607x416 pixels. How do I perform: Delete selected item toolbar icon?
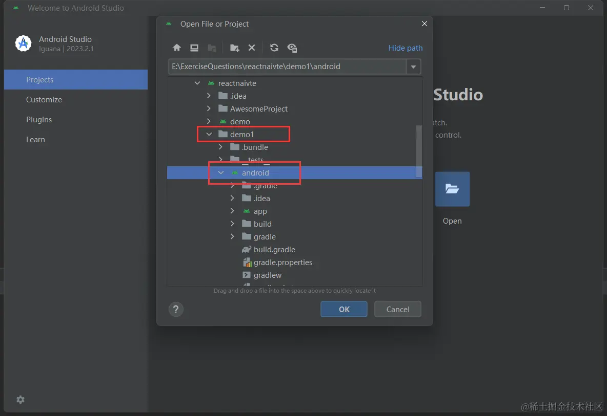(x=252, y=48)
